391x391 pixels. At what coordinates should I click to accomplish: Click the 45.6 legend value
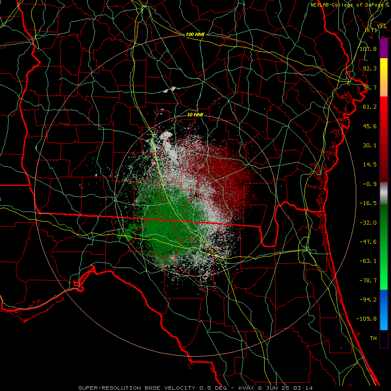pos(370,126)
